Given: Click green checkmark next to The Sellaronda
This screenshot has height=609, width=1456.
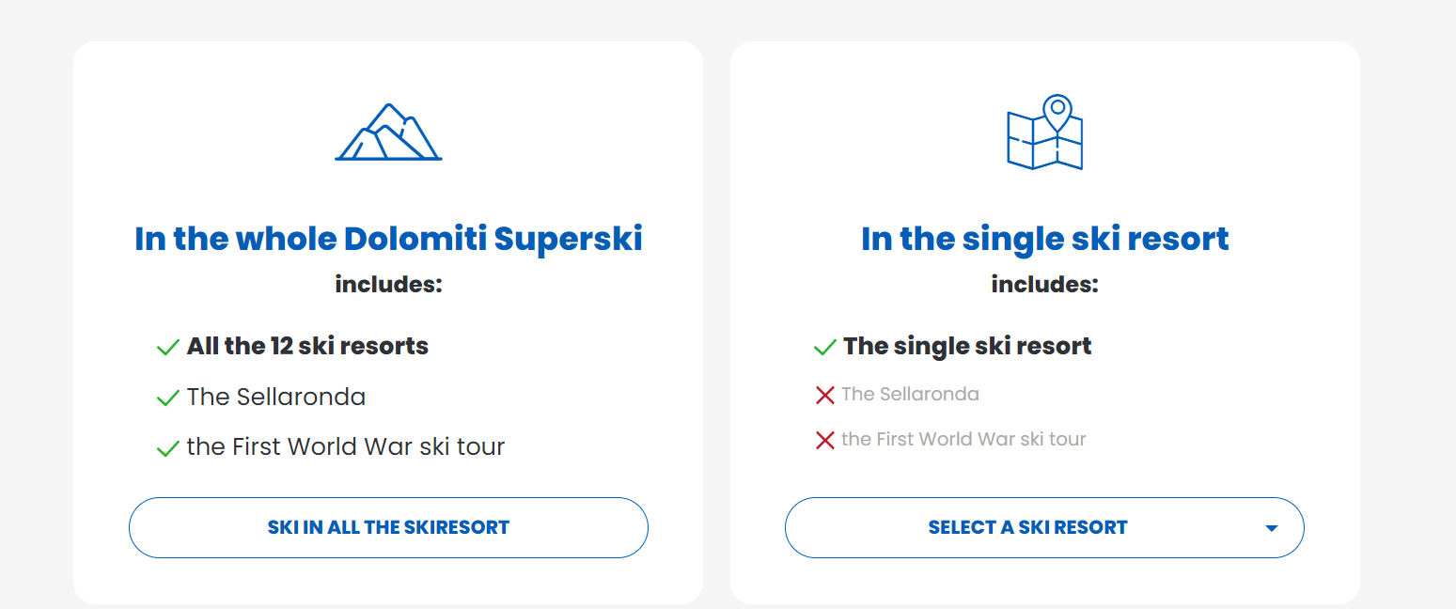Looking at the screenshot, I should (167, 398).
